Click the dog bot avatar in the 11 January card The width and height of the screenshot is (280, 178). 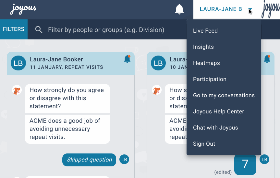tap(17, 90)
